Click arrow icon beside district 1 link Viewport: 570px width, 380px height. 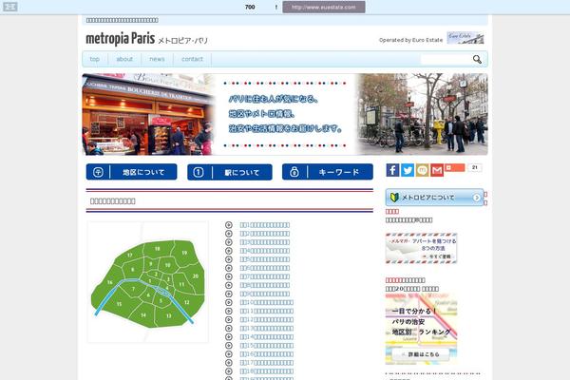[x=229, y=225]
